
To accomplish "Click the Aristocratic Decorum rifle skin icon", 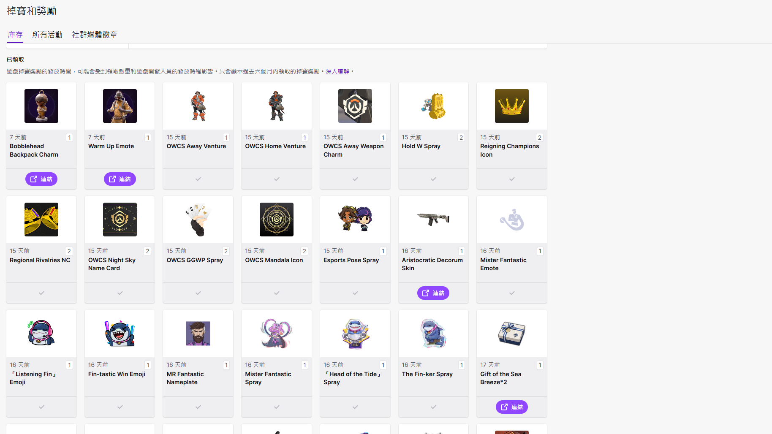I will pyautogui.click(x=433, y=219).
